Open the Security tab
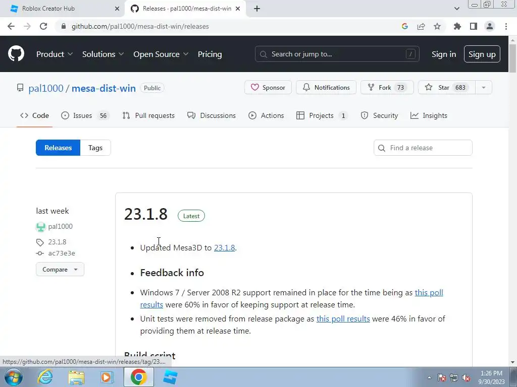This screenshot has height=387, width=517. tap(379, 115)
